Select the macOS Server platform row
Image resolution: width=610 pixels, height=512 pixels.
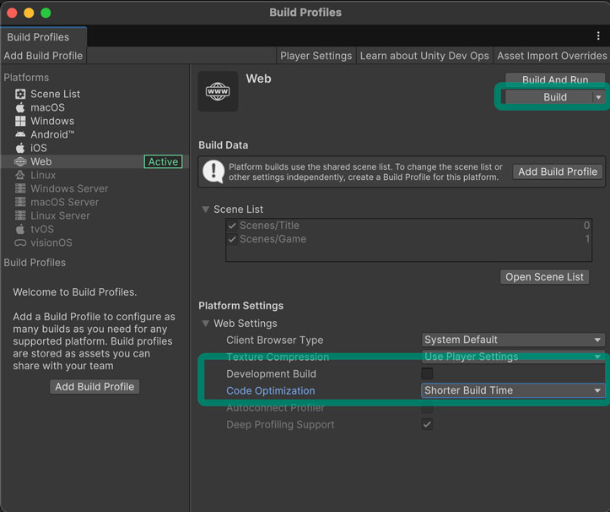94,202
